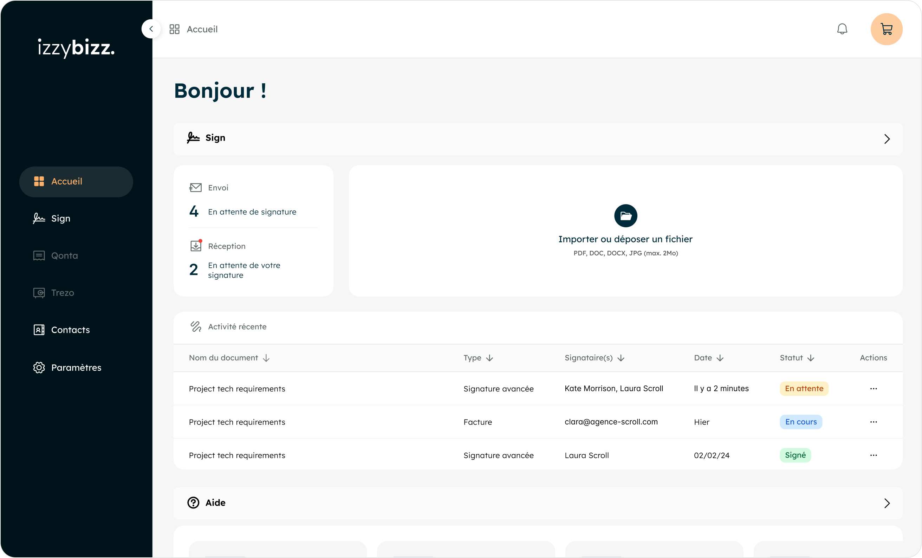Open actions menu for the En attente row

click(x=874, y=389)
